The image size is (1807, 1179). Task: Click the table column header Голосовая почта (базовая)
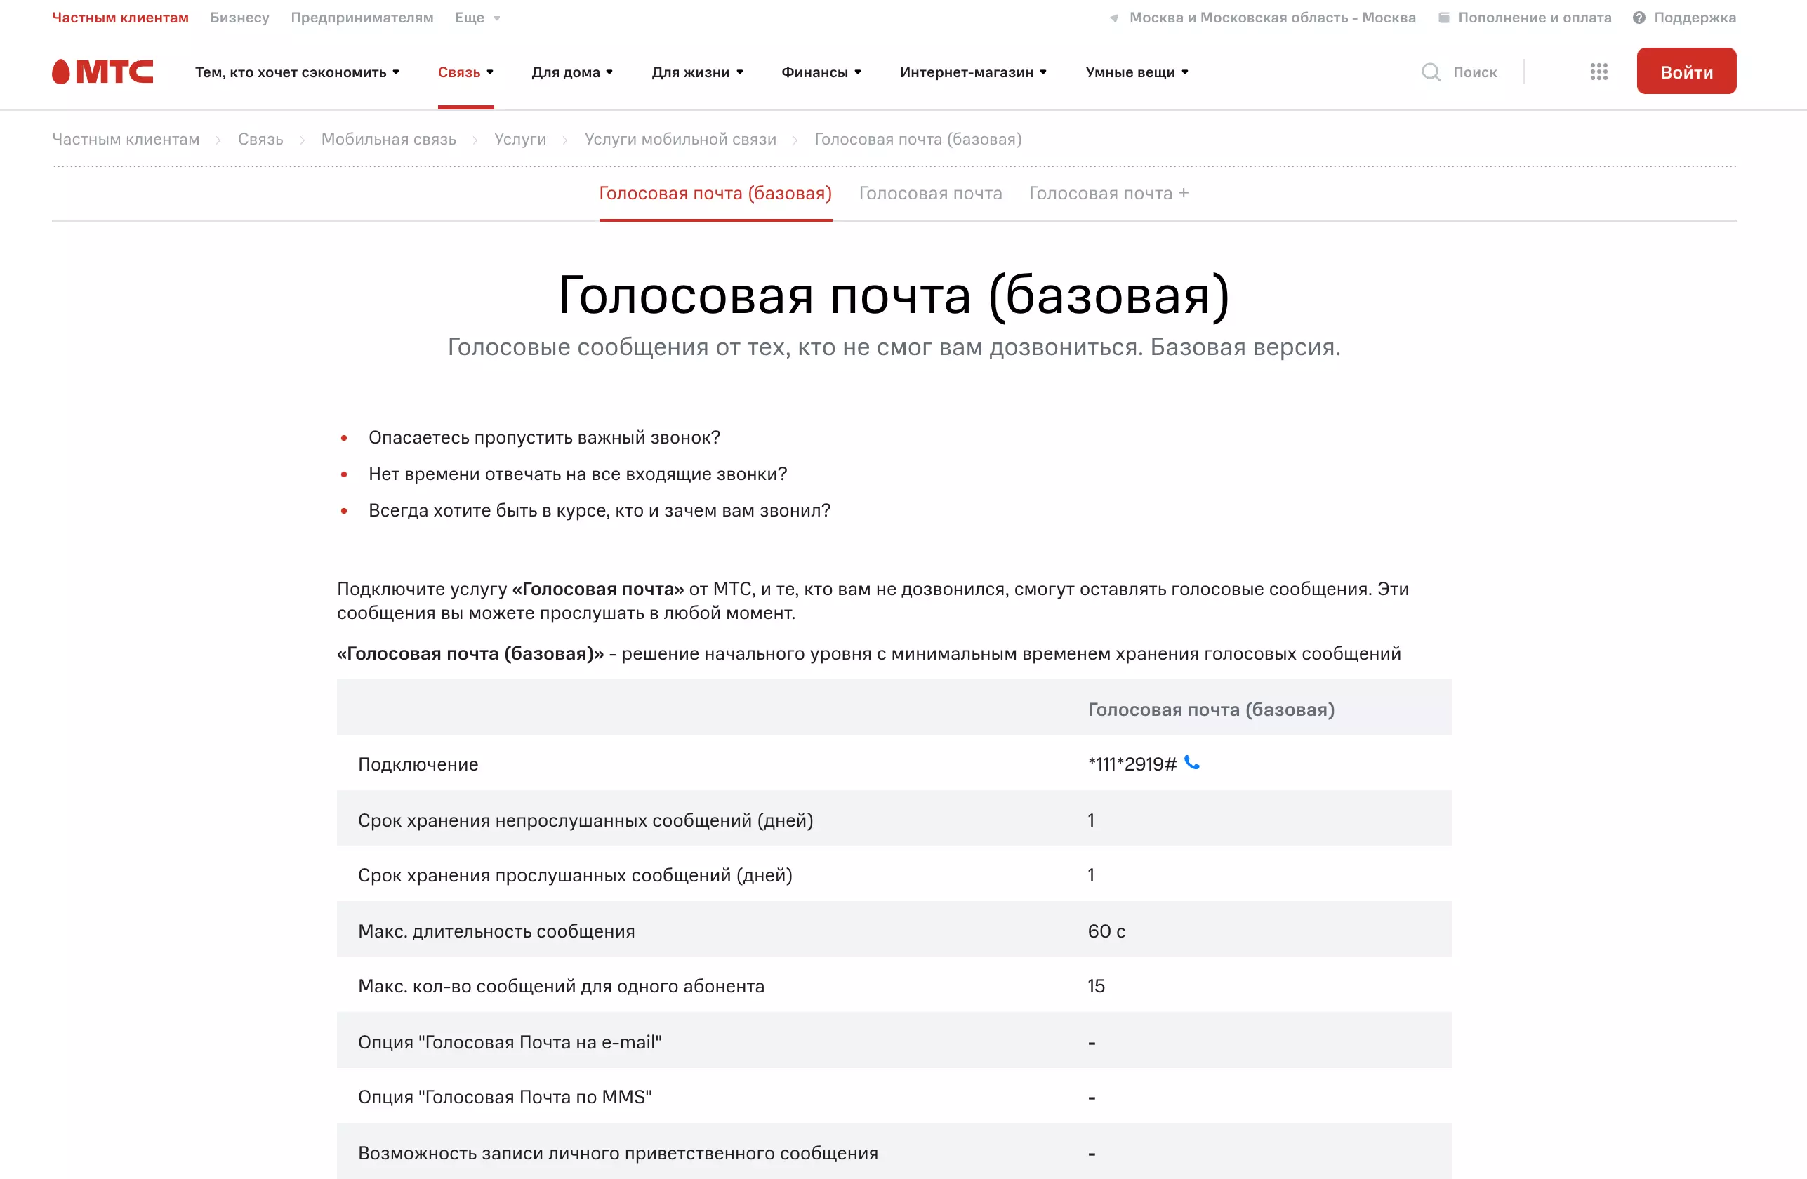[x=1211, y=709]
